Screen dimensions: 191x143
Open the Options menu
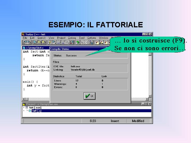point(91,38)
